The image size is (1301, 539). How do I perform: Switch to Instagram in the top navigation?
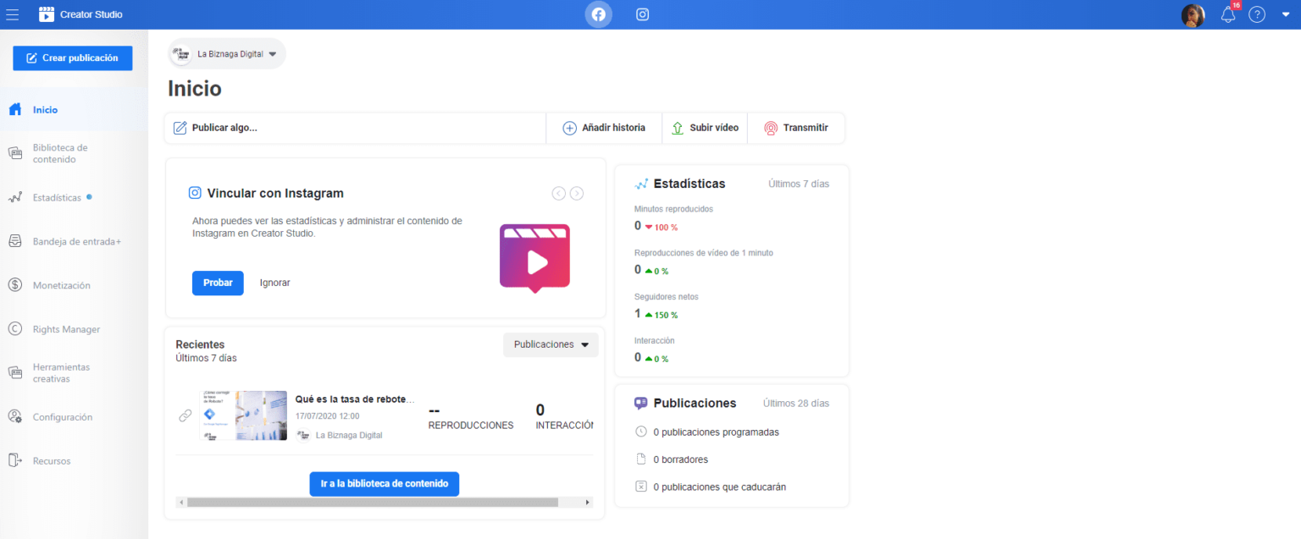coord(641,14)
